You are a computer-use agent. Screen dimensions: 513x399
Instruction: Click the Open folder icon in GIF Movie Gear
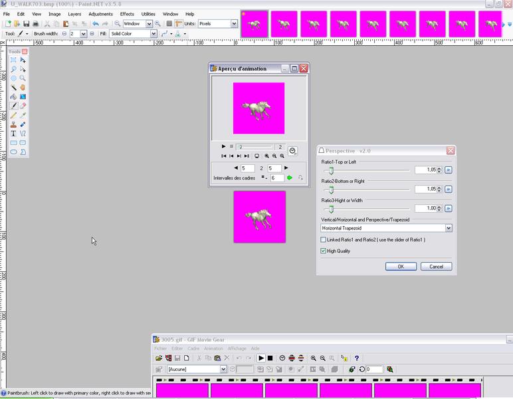pos(159,358)
